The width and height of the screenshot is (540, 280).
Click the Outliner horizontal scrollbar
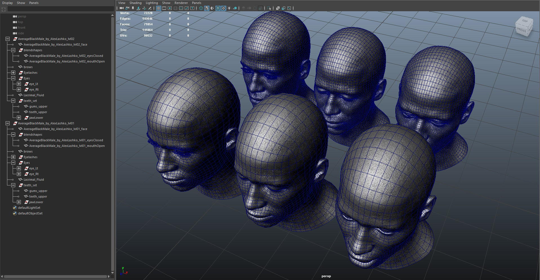[x=55, y=276]
